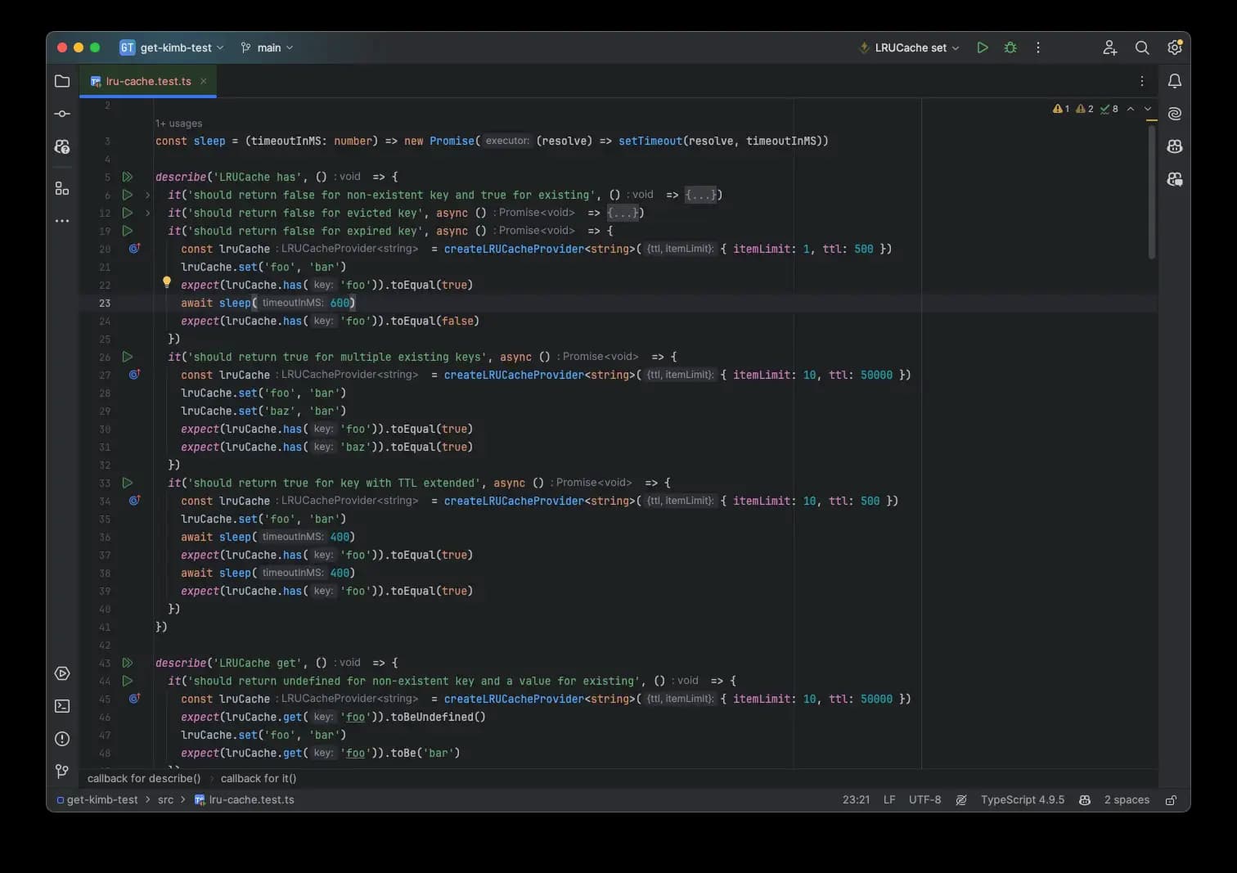Open Notifications bell icon
Image resolution: width=1237 pixels, height=873 pixels.
[1175, 81]
